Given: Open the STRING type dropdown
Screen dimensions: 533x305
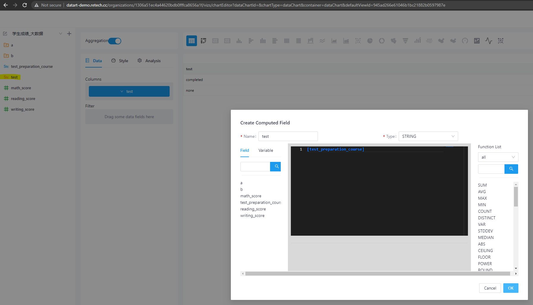Looking at the screenshot, I should tap(428, 136).
